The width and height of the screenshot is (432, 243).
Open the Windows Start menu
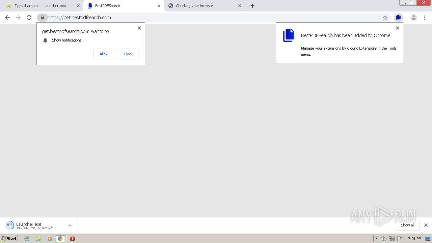[x=9, y=239]
